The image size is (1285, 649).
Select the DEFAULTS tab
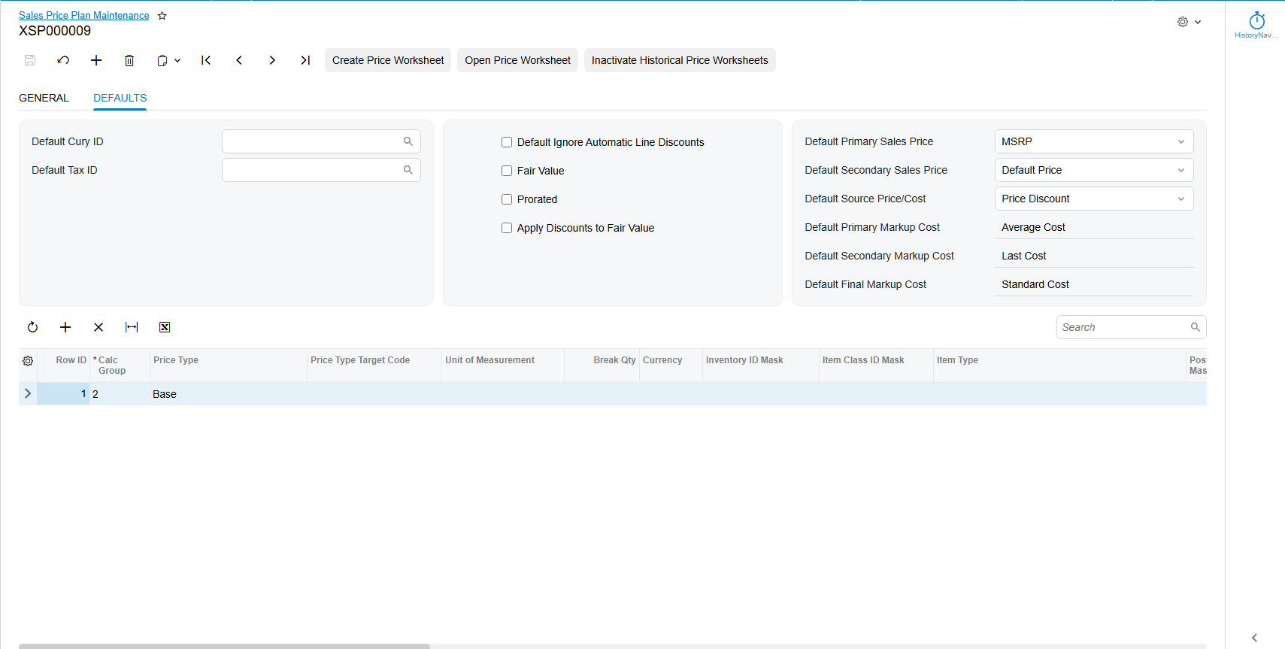tap(120, 98)
